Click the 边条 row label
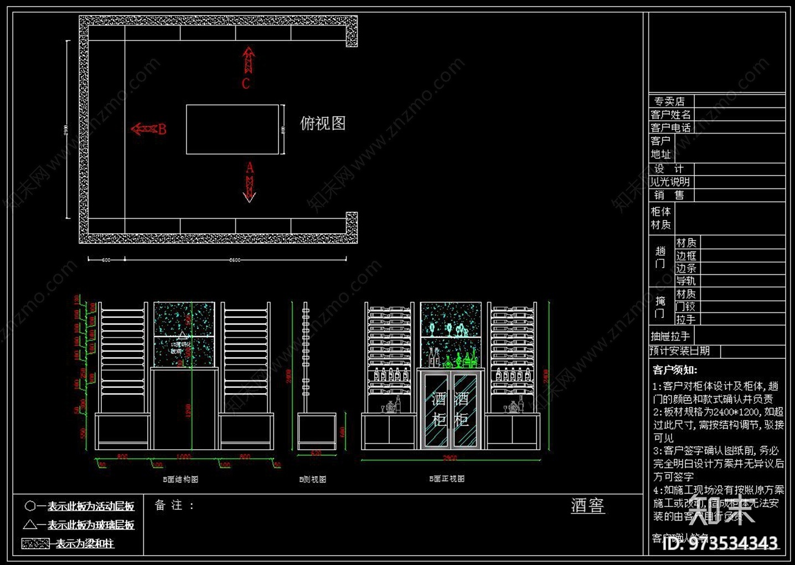This screenshot has width=795, height=565. coord(686,268)
